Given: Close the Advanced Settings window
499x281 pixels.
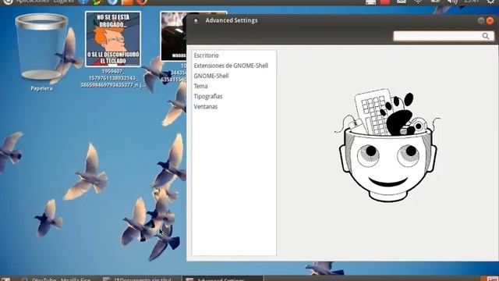Looking at the screenshot, I should pyautogui.click(x=490, y=21).
